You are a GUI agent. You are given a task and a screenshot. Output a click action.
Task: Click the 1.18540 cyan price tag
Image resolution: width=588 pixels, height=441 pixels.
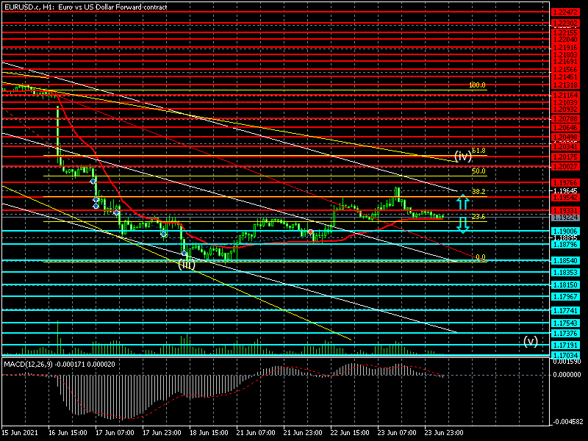[564, 261]
